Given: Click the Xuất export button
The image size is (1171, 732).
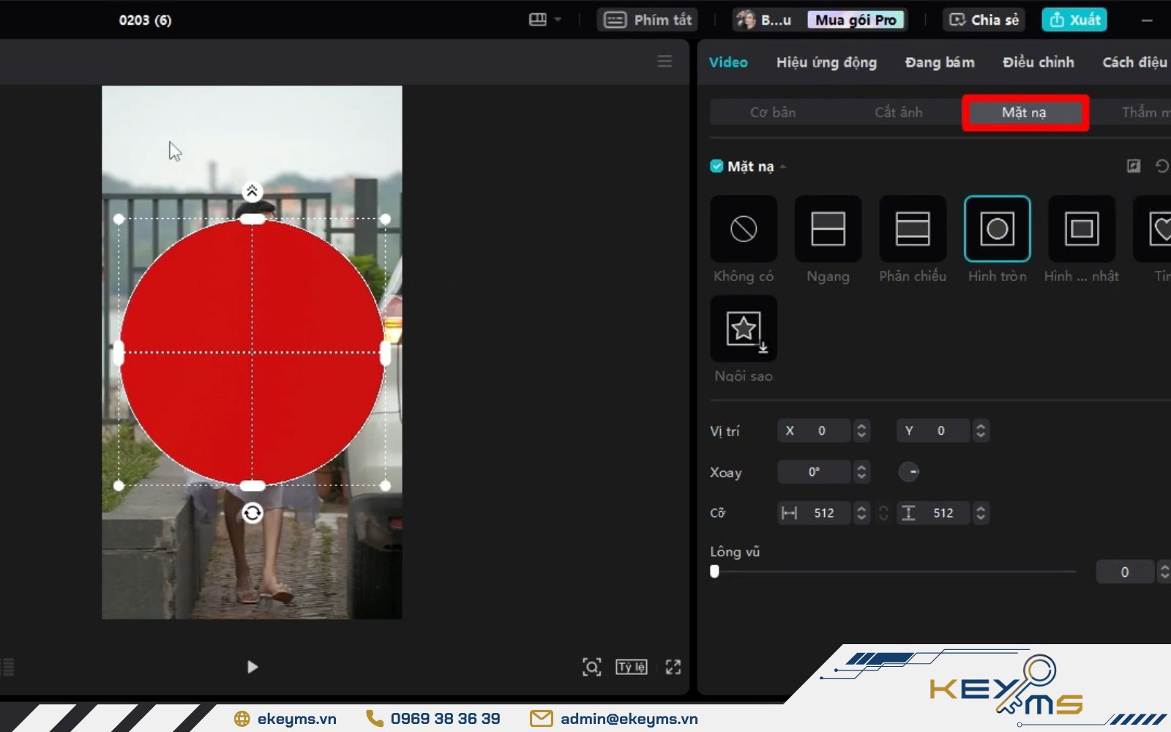Looking at the screenshot, I should 1074,20.
